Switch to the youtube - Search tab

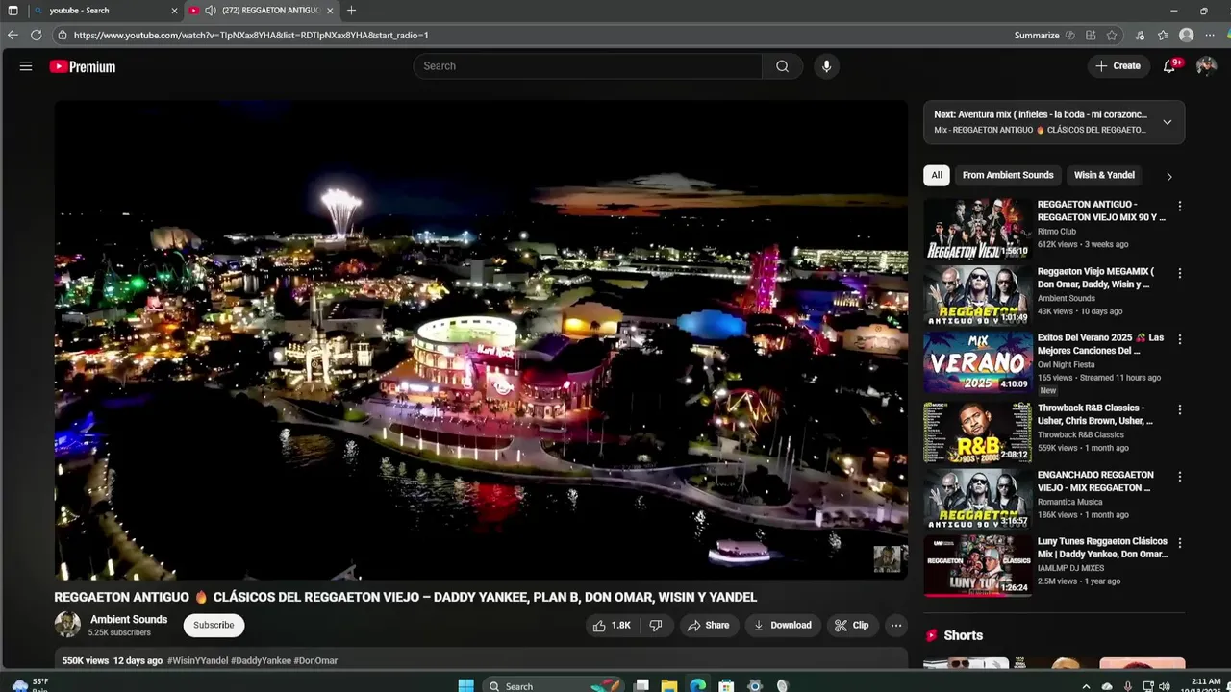point(93,11)
